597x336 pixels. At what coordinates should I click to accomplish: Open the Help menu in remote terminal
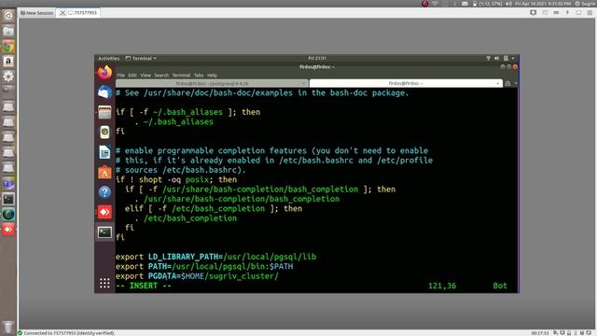point(212,76)
